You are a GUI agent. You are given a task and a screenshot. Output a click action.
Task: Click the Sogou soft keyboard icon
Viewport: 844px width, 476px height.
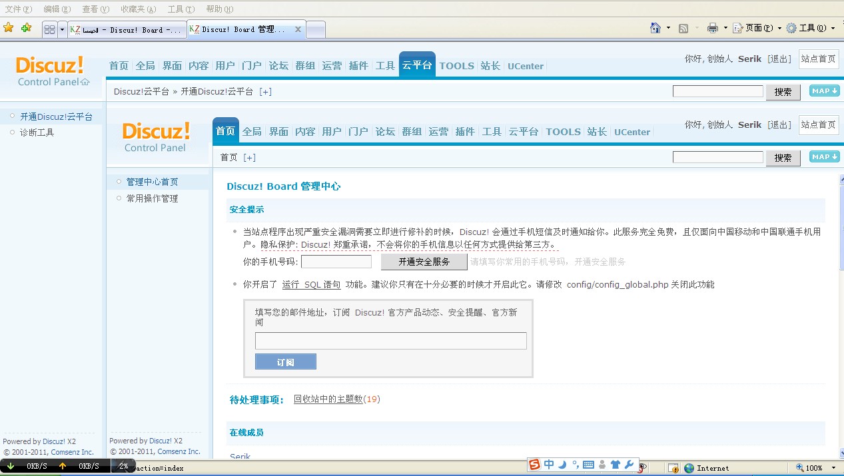(589, 465)
